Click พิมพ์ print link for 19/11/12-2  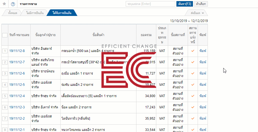pyautogui.click(x=203, y=118)
